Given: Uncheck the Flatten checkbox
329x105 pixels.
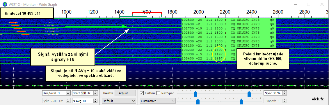Looking at the screenshot, I should coord(142,93).
